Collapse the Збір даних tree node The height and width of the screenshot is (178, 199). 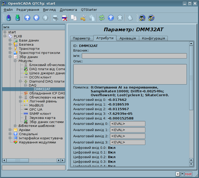click(10, 57)
